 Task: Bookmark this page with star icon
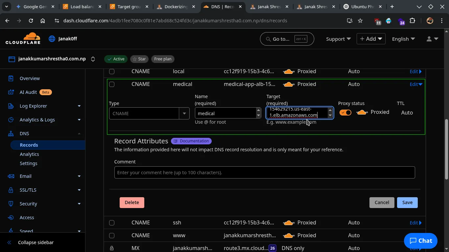pos(360,21)
